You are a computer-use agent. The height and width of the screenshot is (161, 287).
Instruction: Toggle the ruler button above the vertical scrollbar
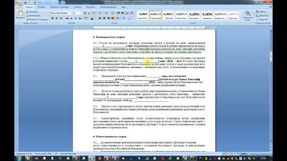pyautogui.click(x=271, y=27)
